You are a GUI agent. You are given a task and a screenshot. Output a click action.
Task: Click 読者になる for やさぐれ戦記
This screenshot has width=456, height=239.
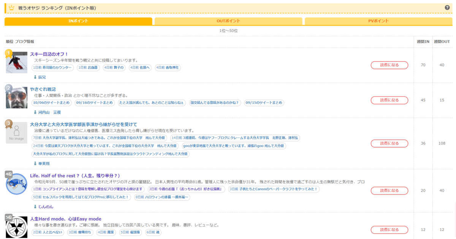click(x=389, y=100)
